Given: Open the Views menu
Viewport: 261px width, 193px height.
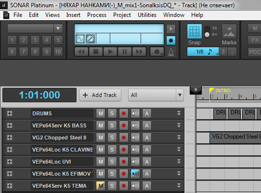Looking at the screenshot, I should [52, 15].
